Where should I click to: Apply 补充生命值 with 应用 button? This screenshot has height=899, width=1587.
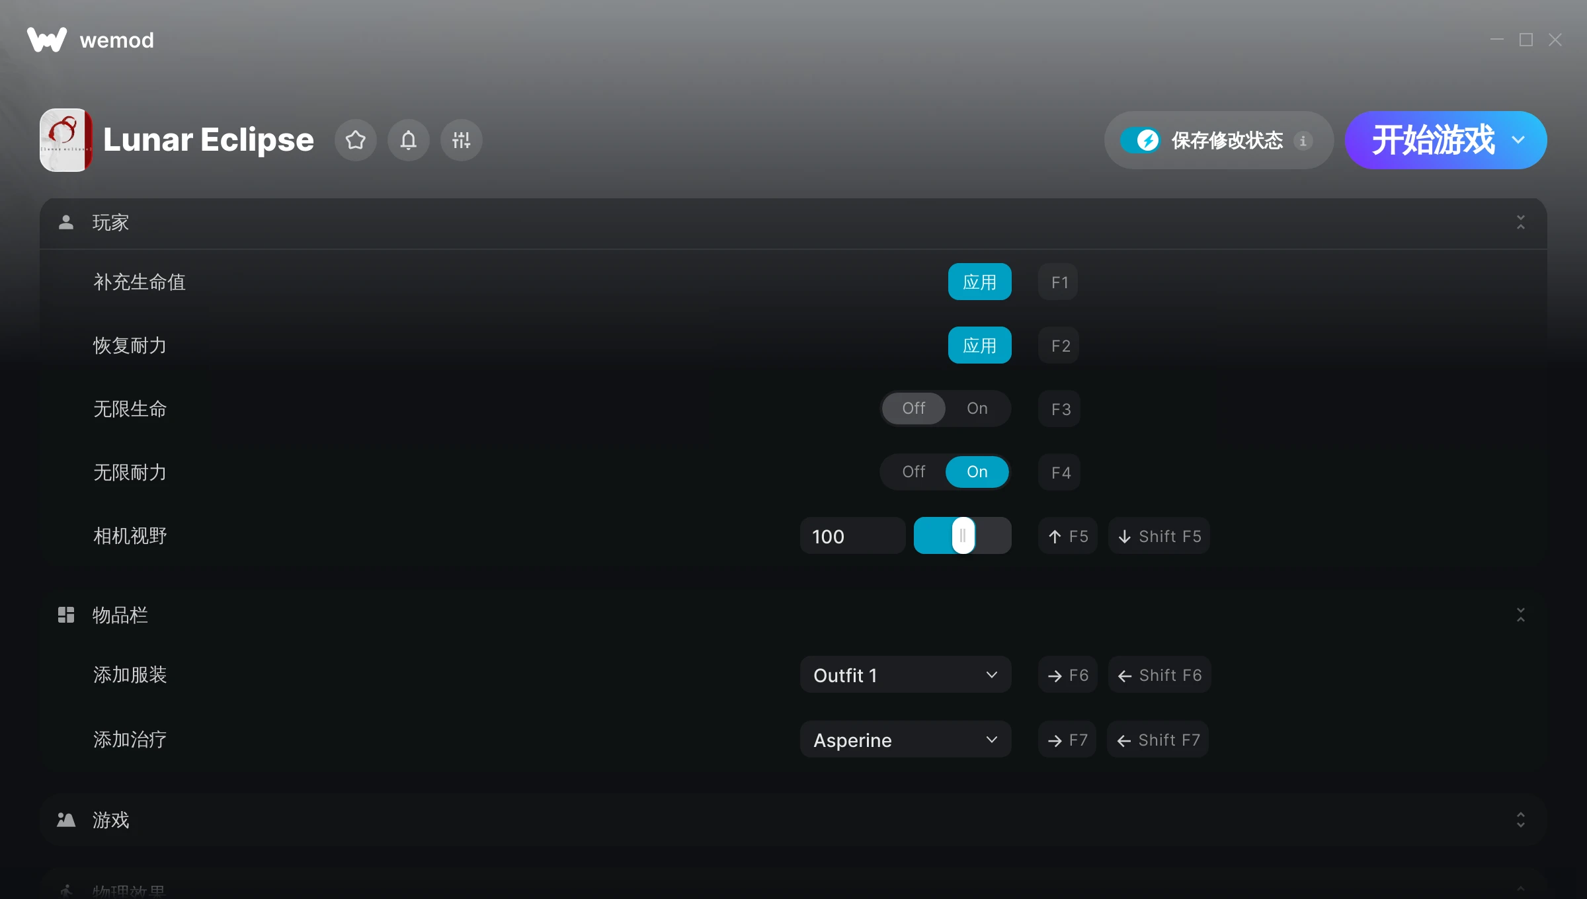point(979,282)
